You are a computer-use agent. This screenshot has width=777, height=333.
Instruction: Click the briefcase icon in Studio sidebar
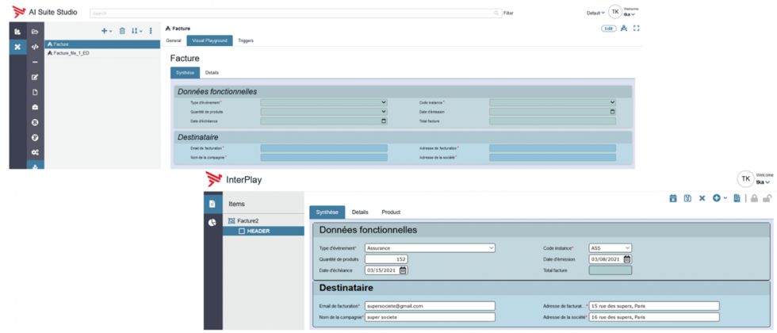(35, 107)
